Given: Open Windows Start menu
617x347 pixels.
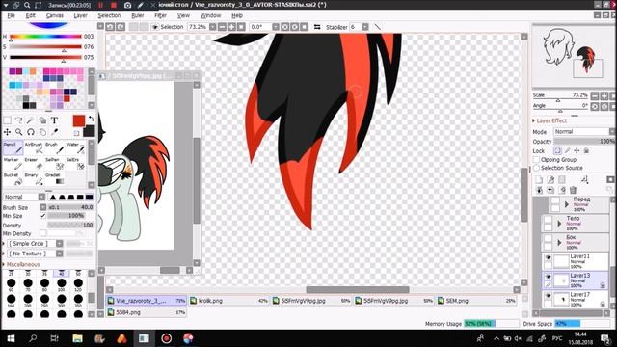Looking at the screenshot, I should (x=11, y=338).
